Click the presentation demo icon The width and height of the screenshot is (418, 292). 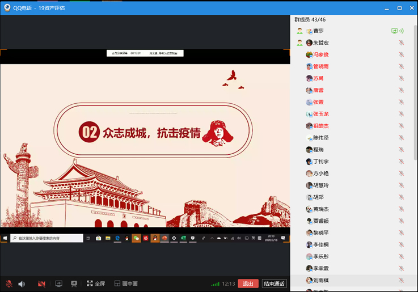click(x=74, y=283)
